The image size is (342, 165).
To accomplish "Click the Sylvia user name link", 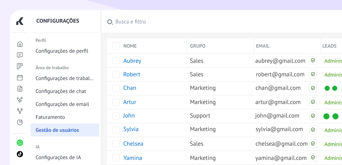I will tap(131, 129).
